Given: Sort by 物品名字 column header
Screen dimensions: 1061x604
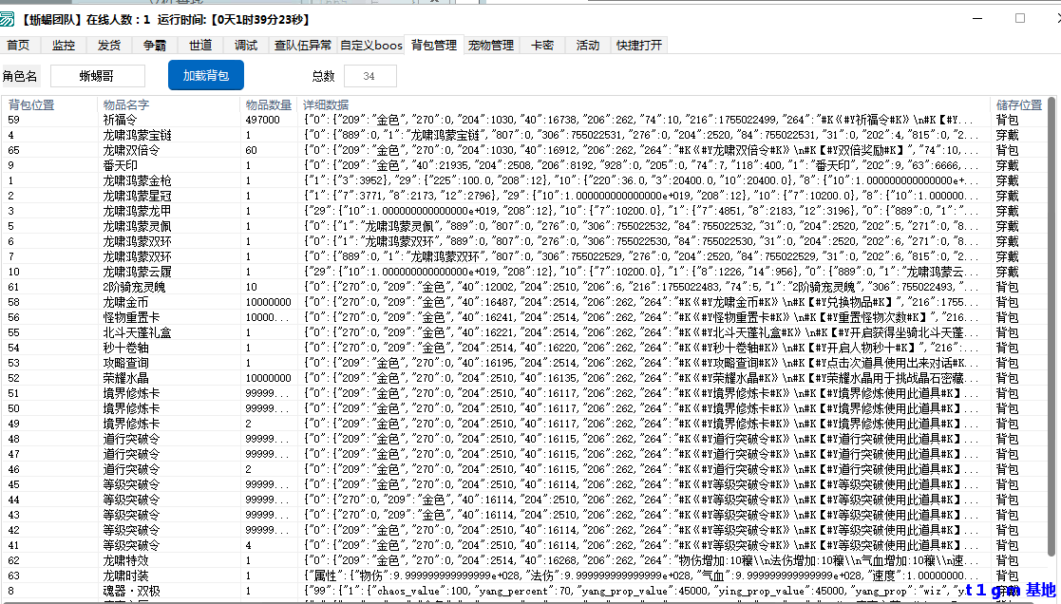Looking at the screenshot, I should coord(126,104).
